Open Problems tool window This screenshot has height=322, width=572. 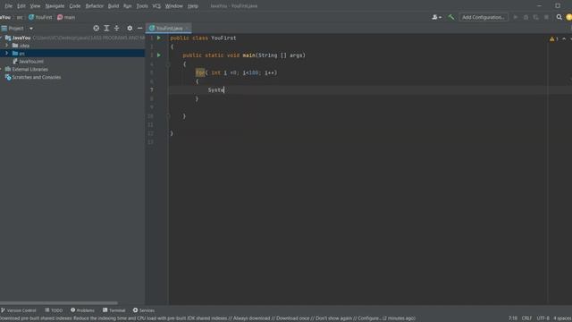click(82, 310)
